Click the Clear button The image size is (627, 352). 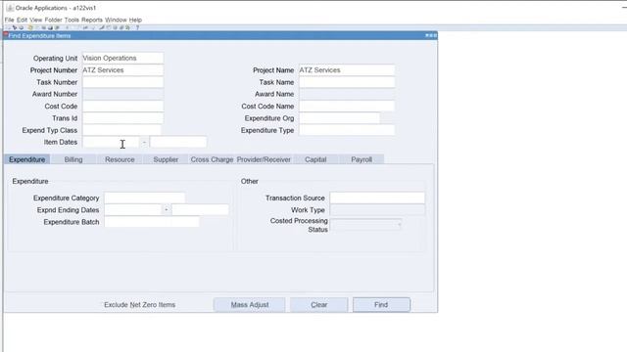pyautogui.click(x=319, y=304)
